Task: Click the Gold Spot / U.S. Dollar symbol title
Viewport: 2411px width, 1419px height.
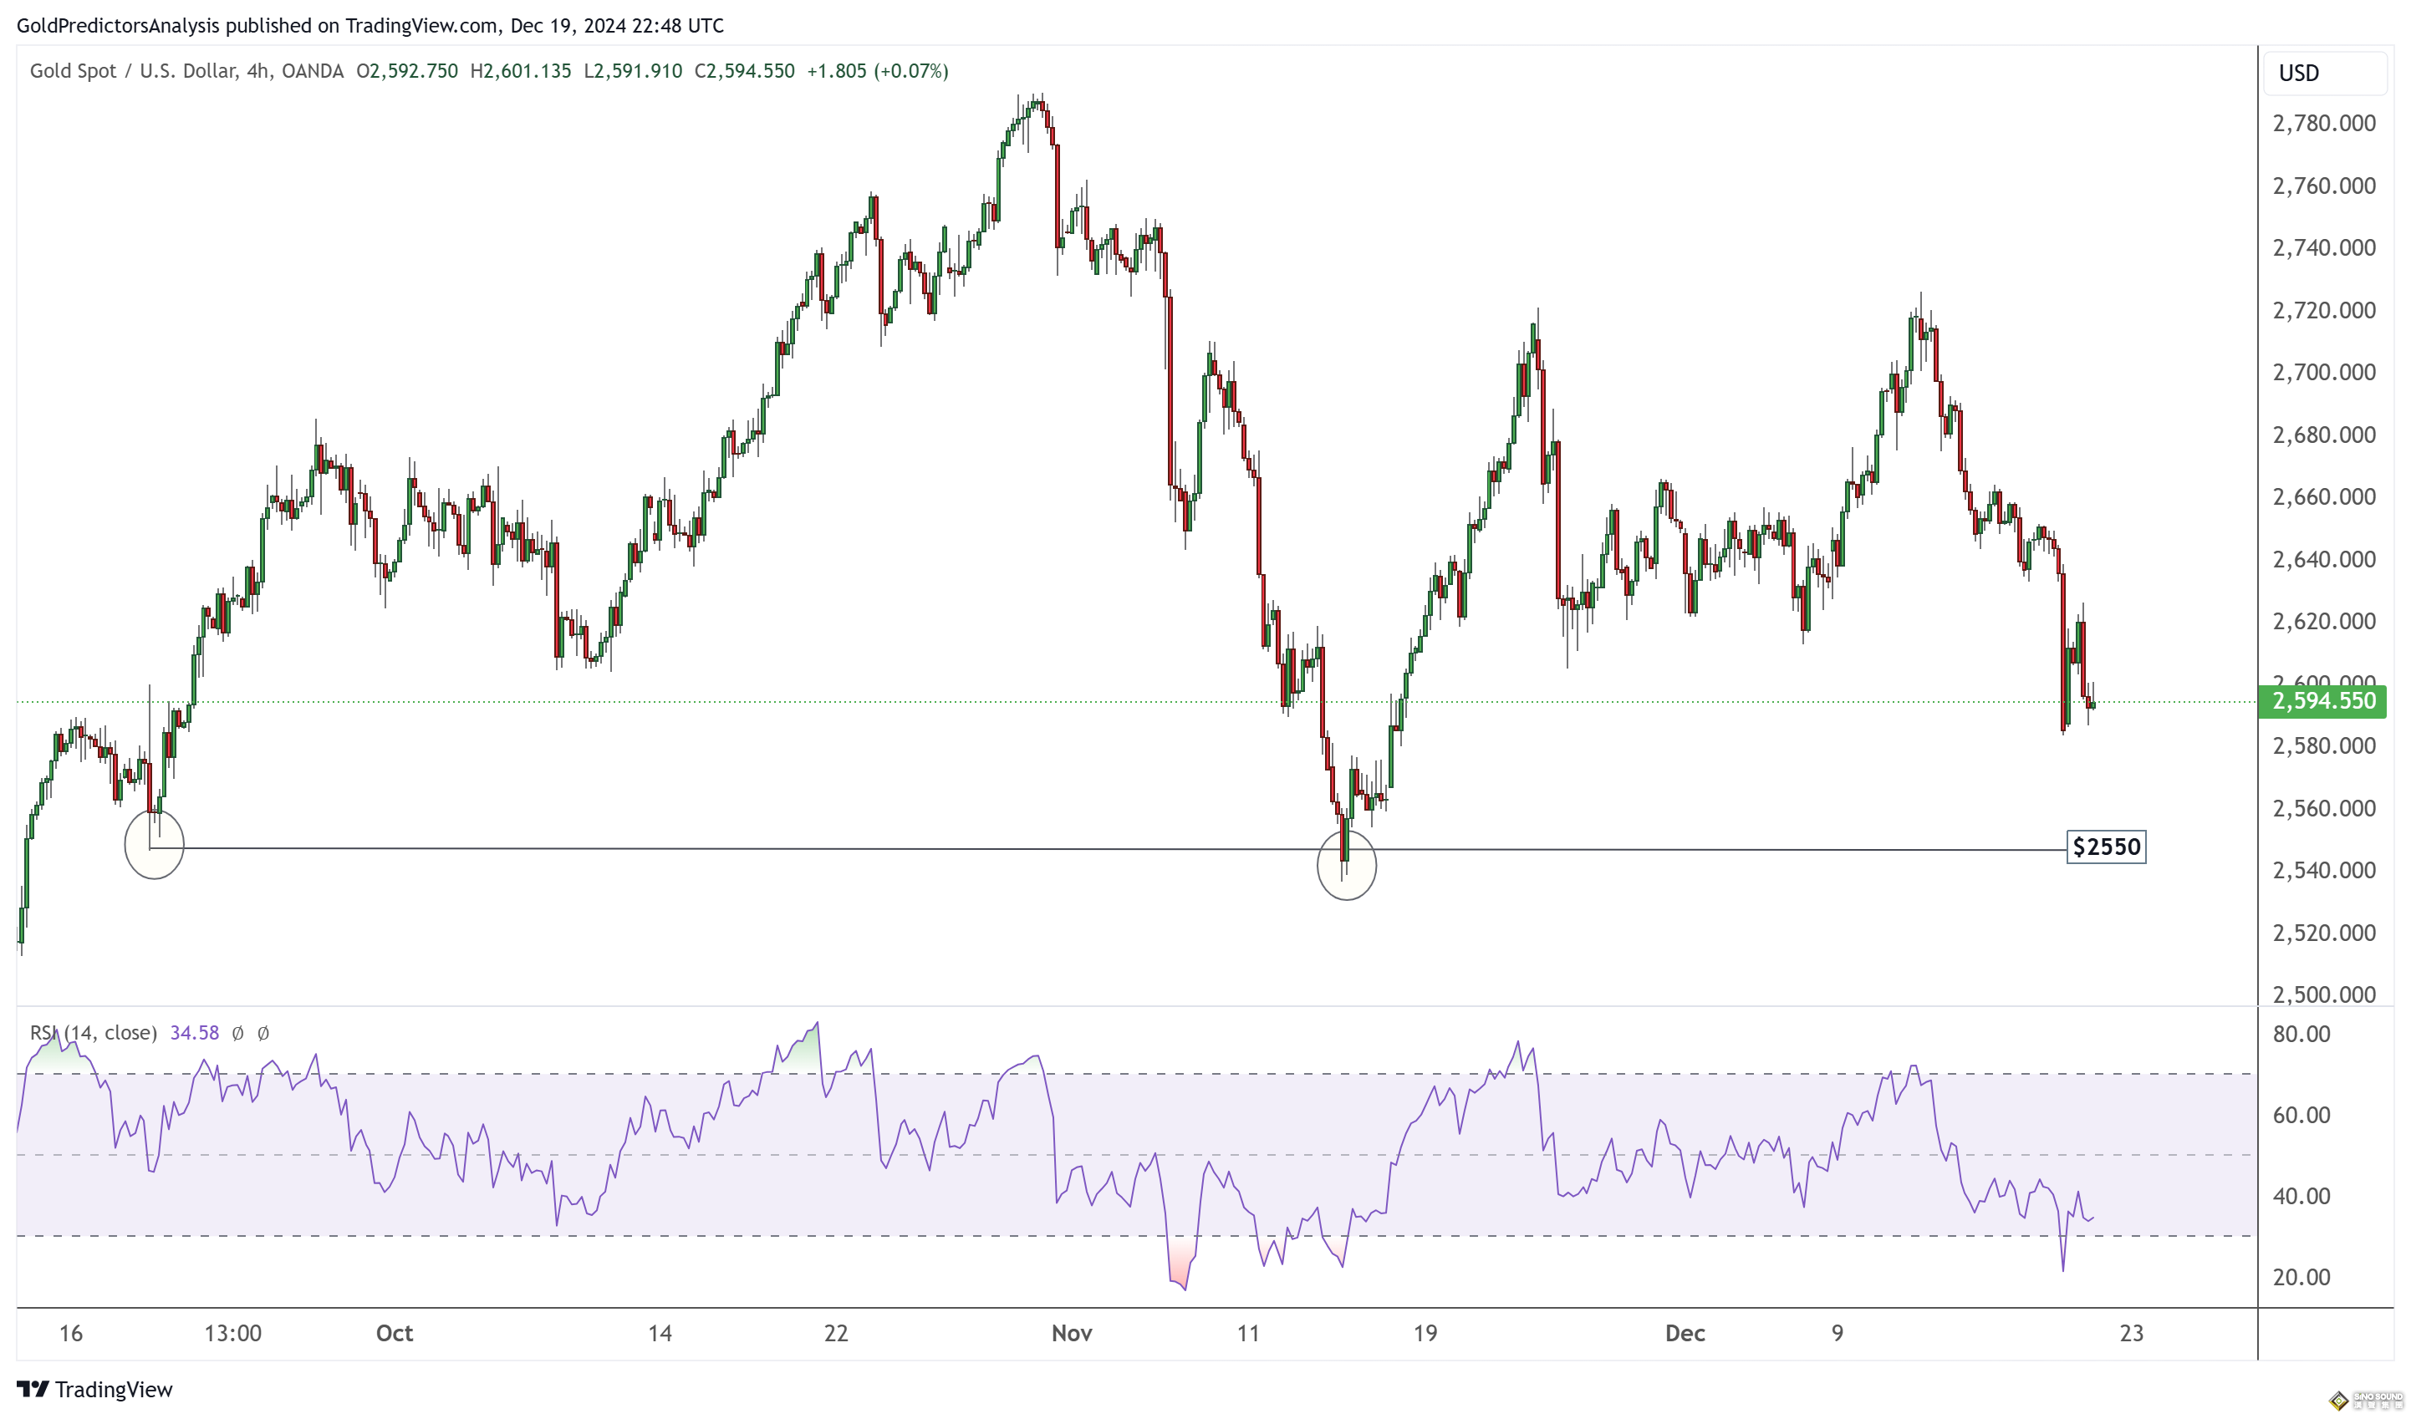Action: point(132,71)
